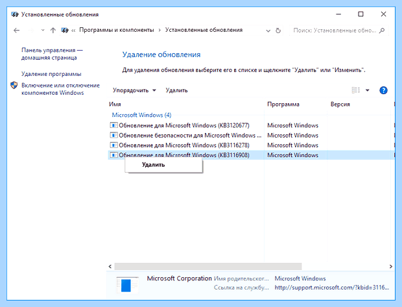Sort by the Версия column header

(x=340, y=104)
